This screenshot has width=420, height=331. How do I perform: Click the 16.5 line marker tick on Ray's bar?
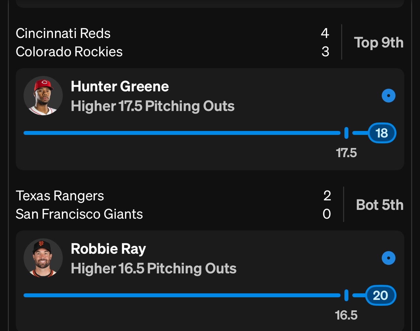coord(346,295)
